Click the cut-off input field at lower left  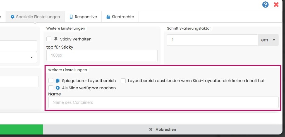19,81
